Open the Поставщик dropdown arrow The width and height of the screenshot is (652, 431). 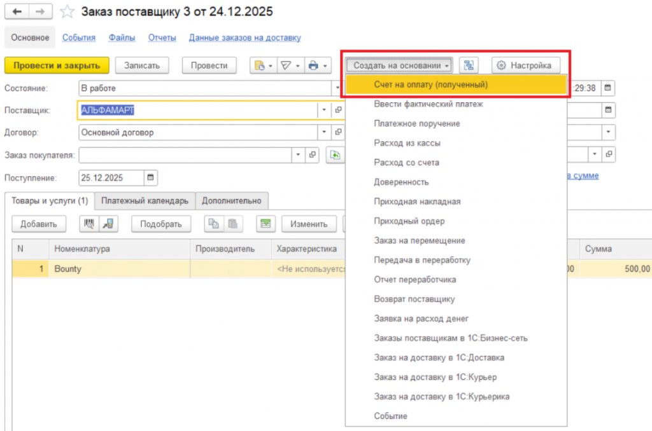[x=324, y=110]
